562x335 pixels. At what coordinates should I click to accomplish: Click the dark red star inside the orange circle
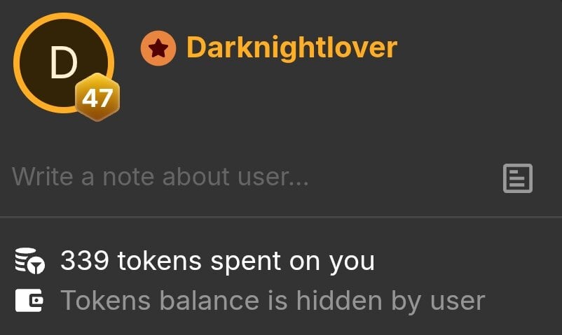[158, 49]
